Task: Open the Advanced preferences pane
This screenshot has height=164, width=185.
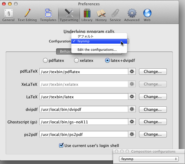Action: coord(132,15)
